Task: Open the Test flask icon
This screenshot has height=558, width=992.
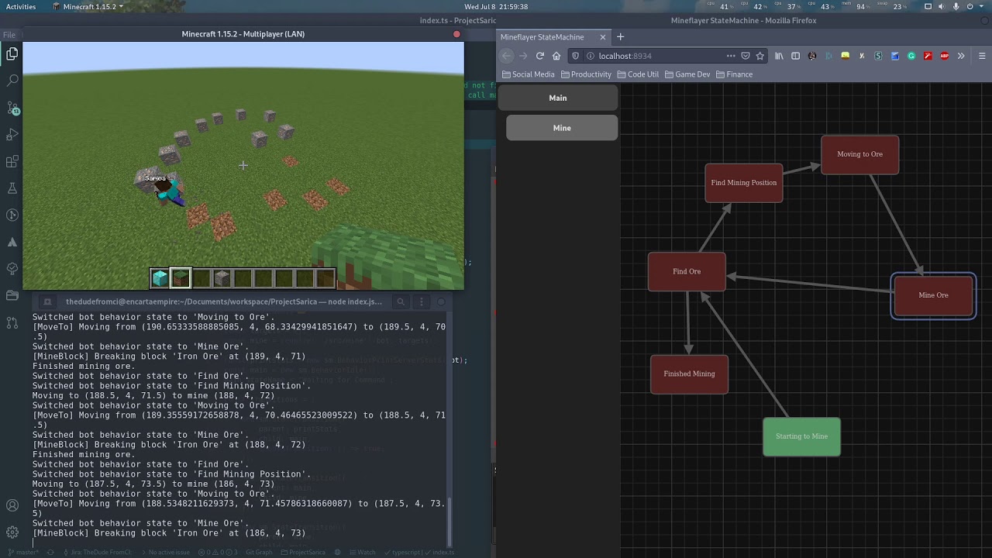Action: point(12,188)
